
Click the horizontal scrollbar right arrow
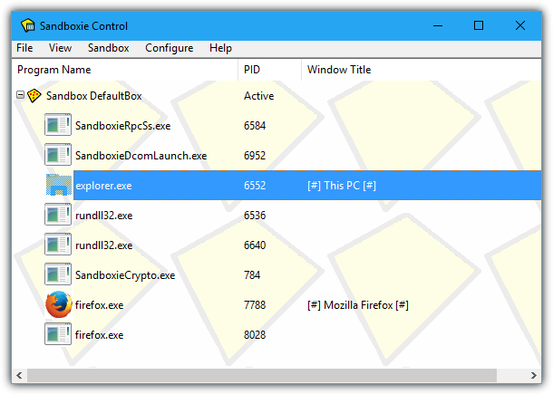[534, 376]
